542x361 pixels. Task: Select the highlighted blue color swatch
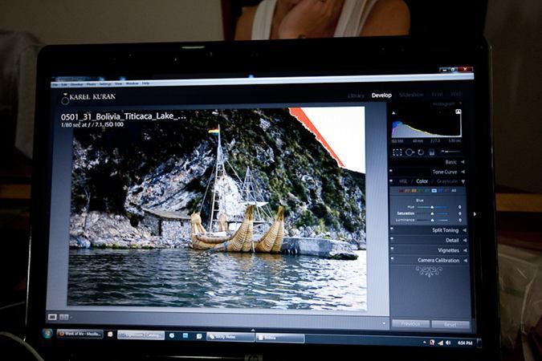[434, 191]
